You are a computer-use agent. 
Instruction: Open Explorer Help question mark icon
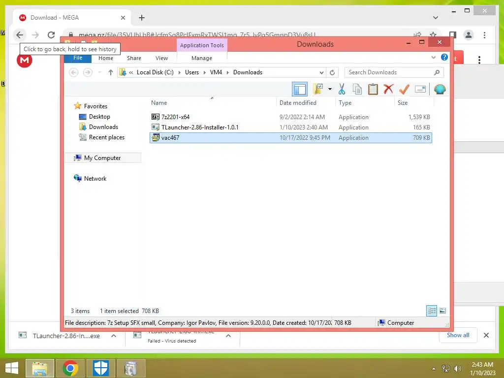[444, 57]
